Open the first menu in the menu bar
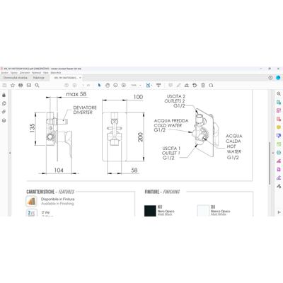 click(5, 73)
